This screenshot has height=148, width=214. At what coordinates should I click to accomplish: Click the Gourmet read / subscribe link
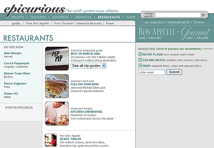(197, 38)
